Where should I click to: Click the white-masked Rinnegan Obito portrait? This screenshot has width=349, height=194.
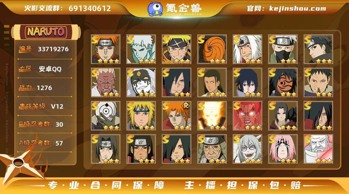pyautogui.click(x=106, y=116)
